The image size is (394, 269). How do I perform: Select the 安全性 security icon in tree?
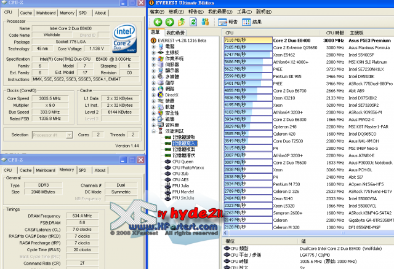tap(161, 113)
